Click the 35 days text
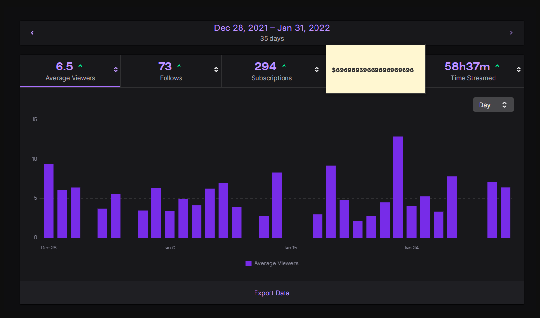This screenshot has width=540, height=318. [x=272, y=39]
